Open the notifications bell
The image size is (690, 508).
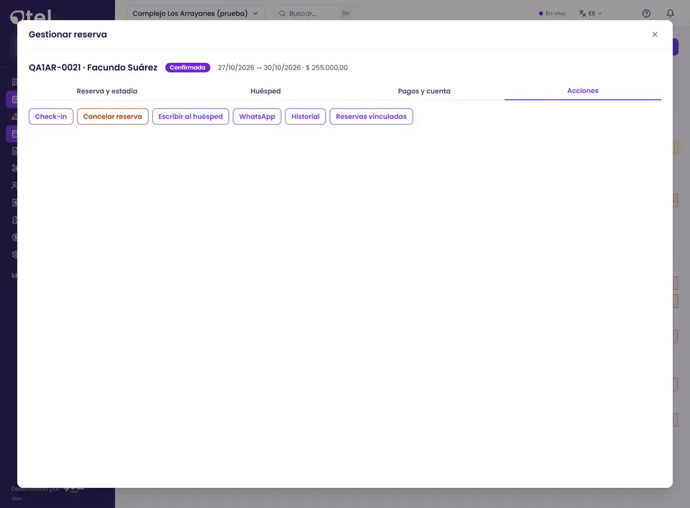point(670,13)
